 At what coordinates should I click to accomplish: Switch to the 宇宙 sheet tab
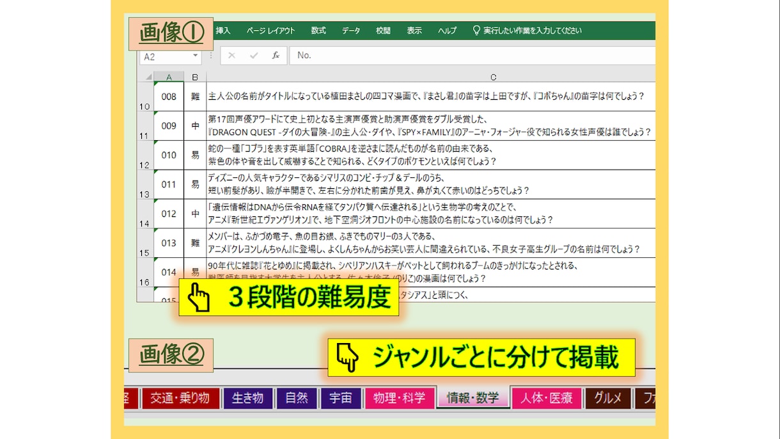(341, 398)
